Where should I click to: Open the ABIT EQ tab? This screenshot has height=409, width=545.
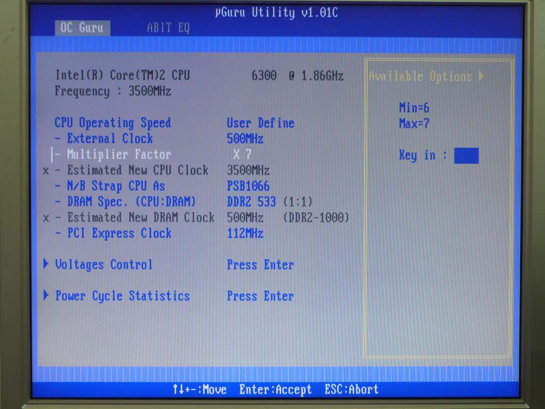tap(168, 28)
